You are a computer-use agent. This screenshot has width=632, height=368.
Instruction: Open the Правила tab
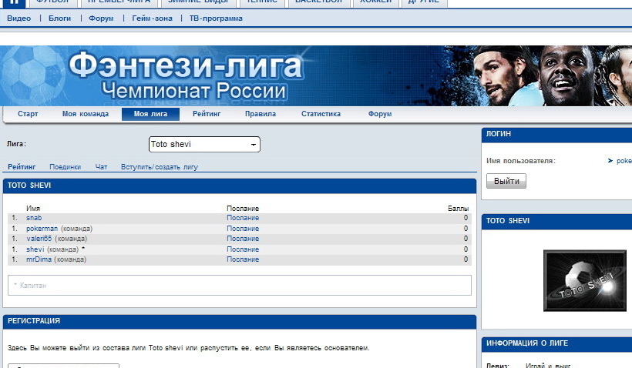pos(261,114)
